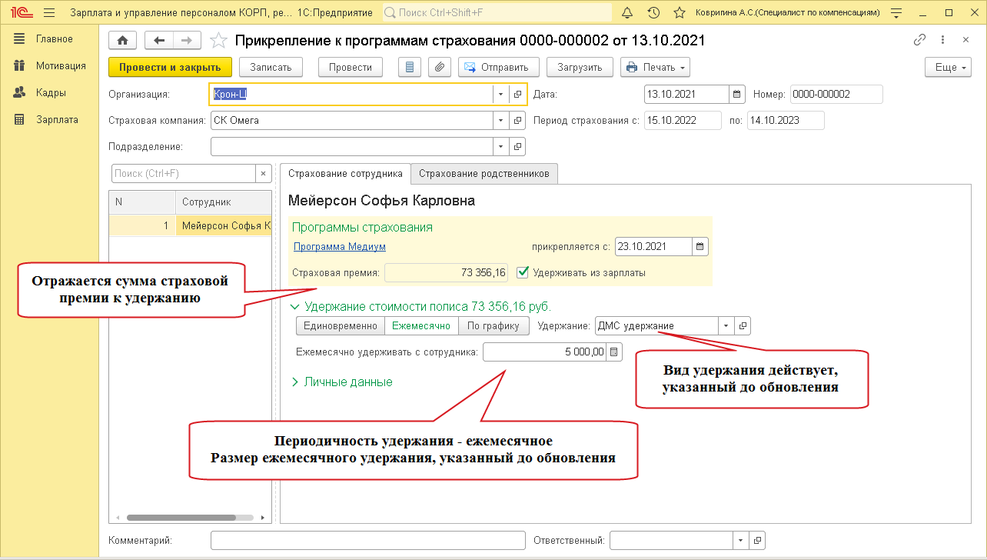
Task: Open the Кадры section
Action: coord(51,92)
